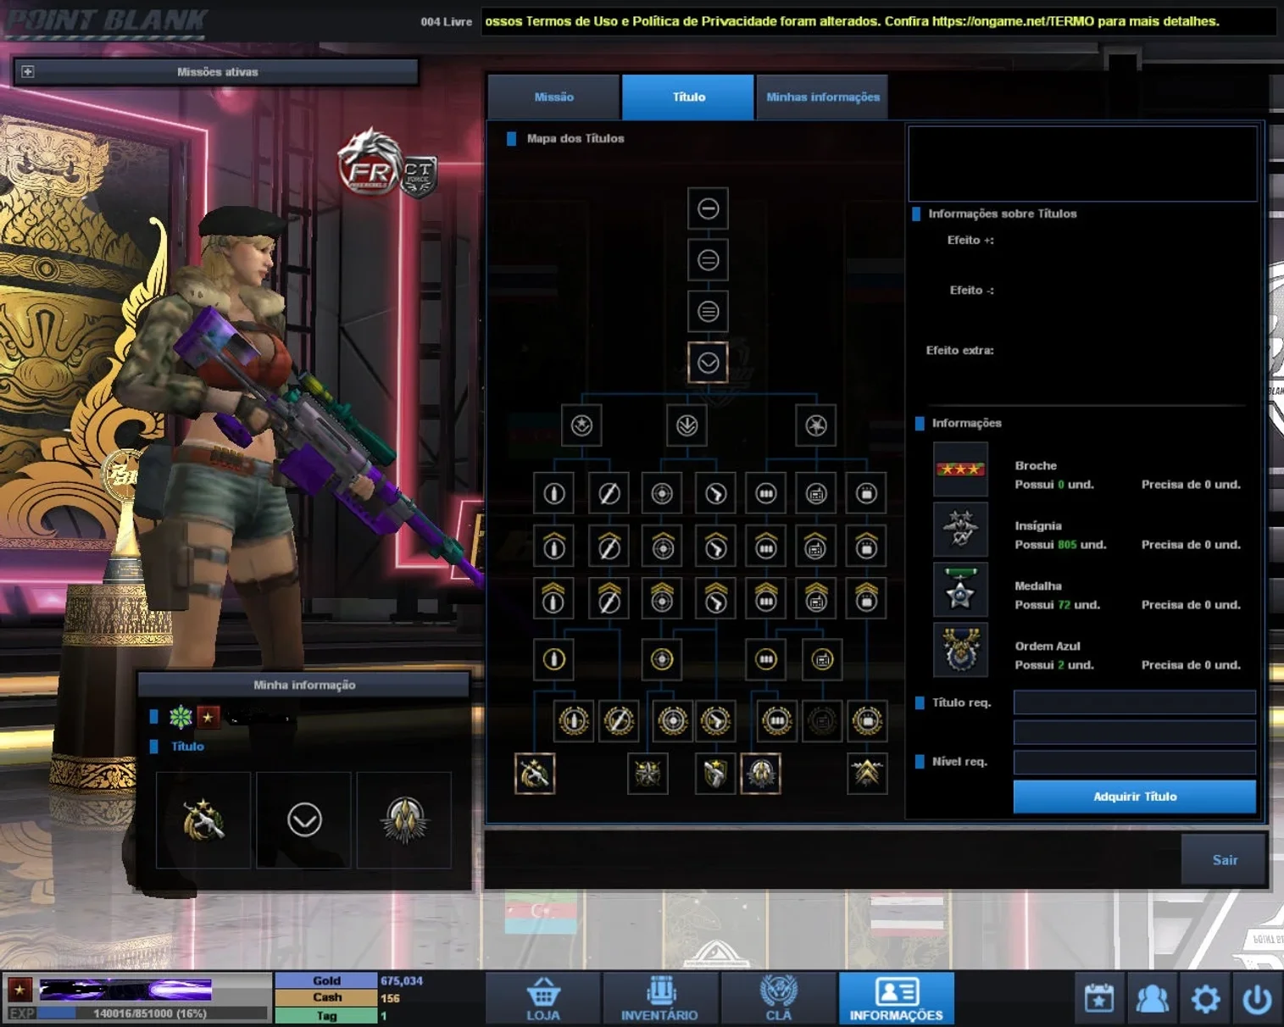1284x1027 pixels.
Task: Select the magazines title with stacked chevrons
Action: click(x=765, y=599)
